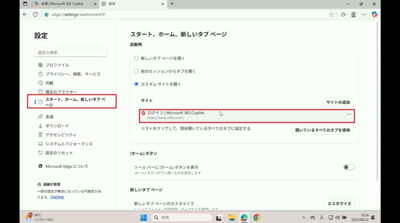Click the browser refresh icon
400x223 pixels.
tap(35, 14)
